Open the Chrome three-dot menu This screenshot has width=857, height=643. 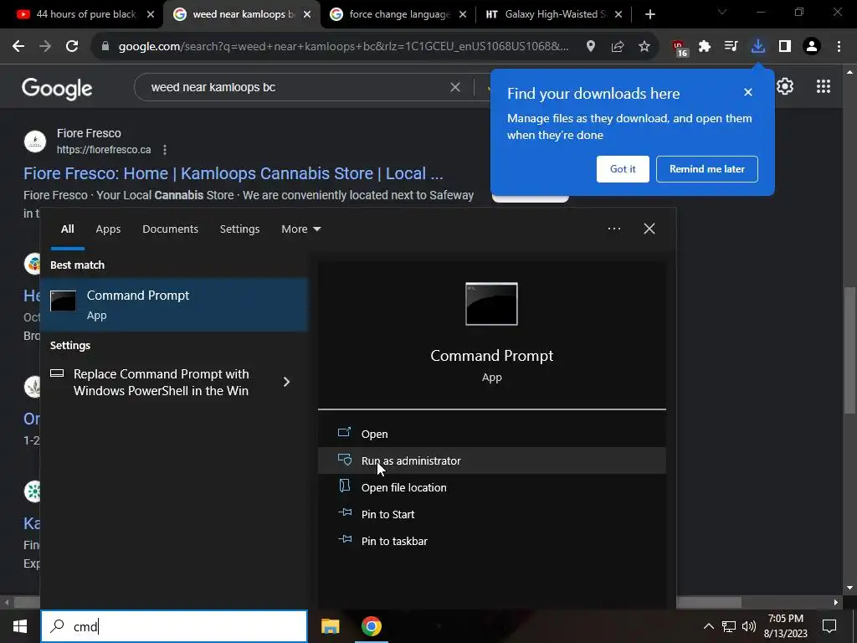click(x=839, y=47)
